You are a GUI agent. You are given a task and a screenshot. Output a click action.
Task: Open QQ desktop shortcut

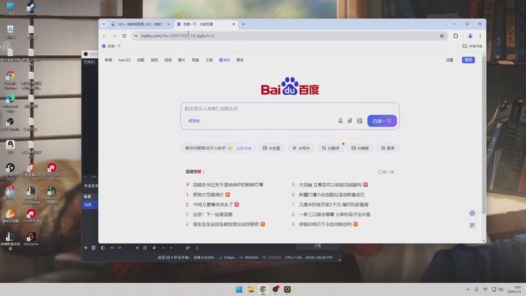coord(11,147)
